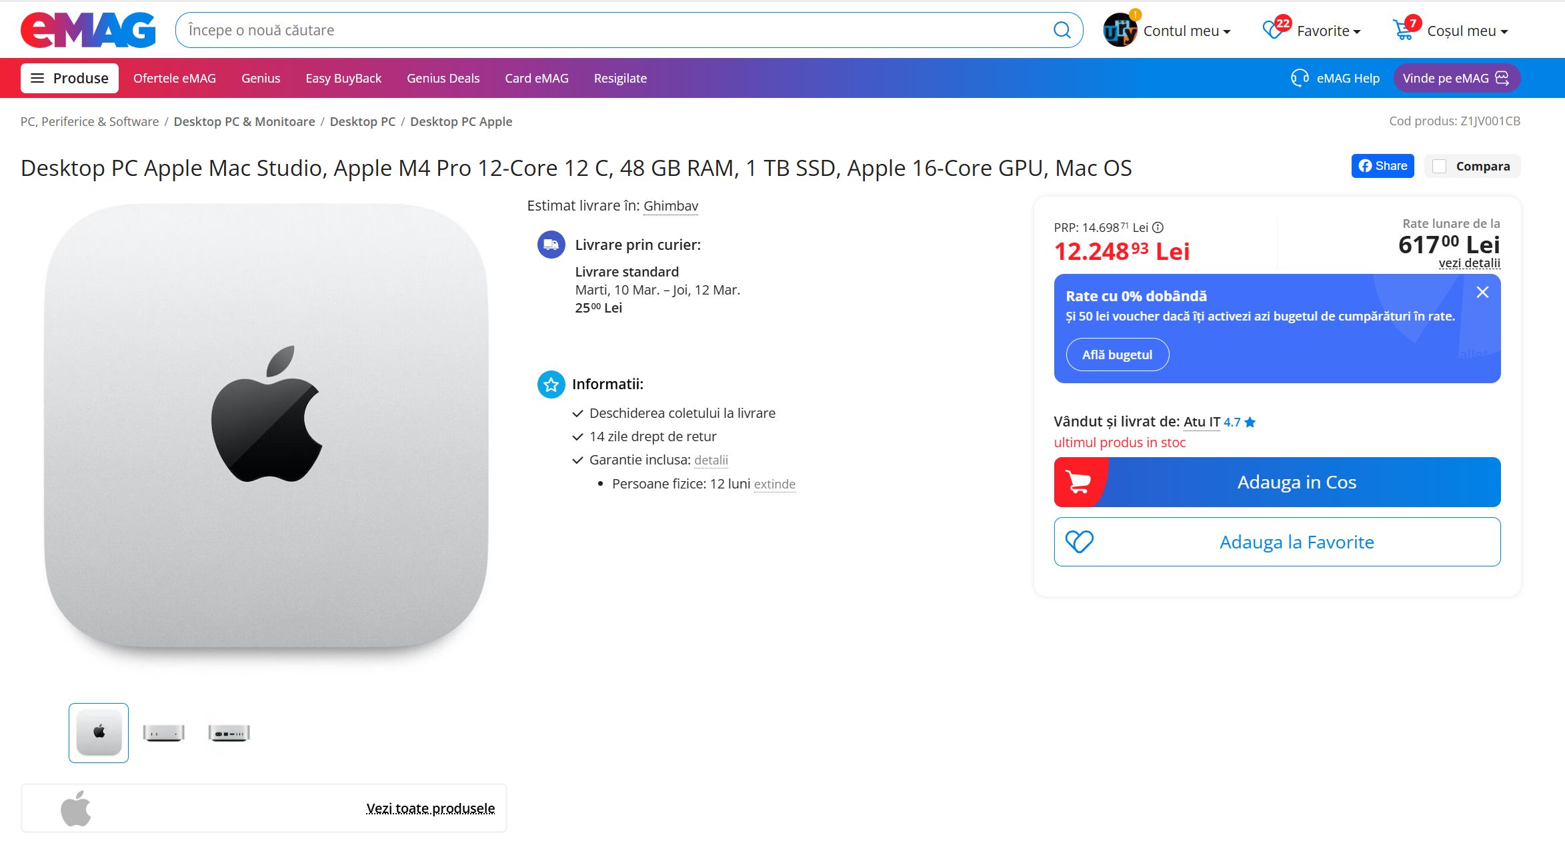This screenshot has height=849, width=1565.
Task: Click the red shopping cart icon
Action: coord(1078,482)
